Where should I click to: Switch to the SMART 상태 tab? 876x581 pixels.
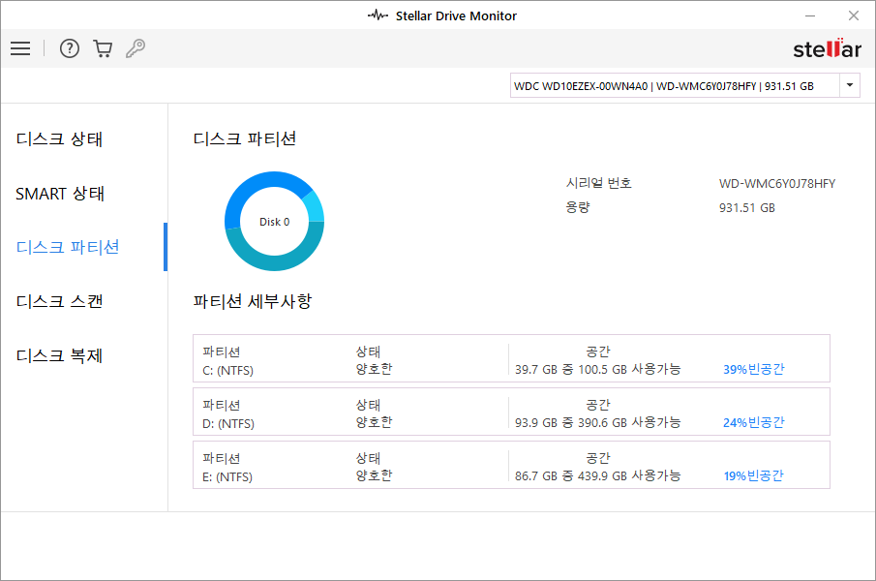(x=60, y=194)
